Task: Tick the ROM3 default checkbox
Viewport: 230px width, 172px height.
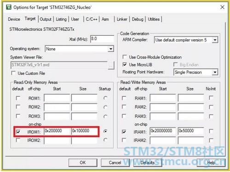Action: [18, 116]
